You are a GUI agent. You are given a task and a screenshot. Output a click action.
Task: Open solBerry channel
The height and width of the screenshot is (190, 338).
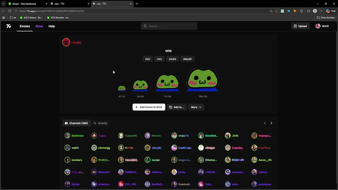154,172
